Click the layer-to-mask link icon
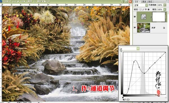Image resolution: width=169 pixels, height=103 pixels. [151, 17]
